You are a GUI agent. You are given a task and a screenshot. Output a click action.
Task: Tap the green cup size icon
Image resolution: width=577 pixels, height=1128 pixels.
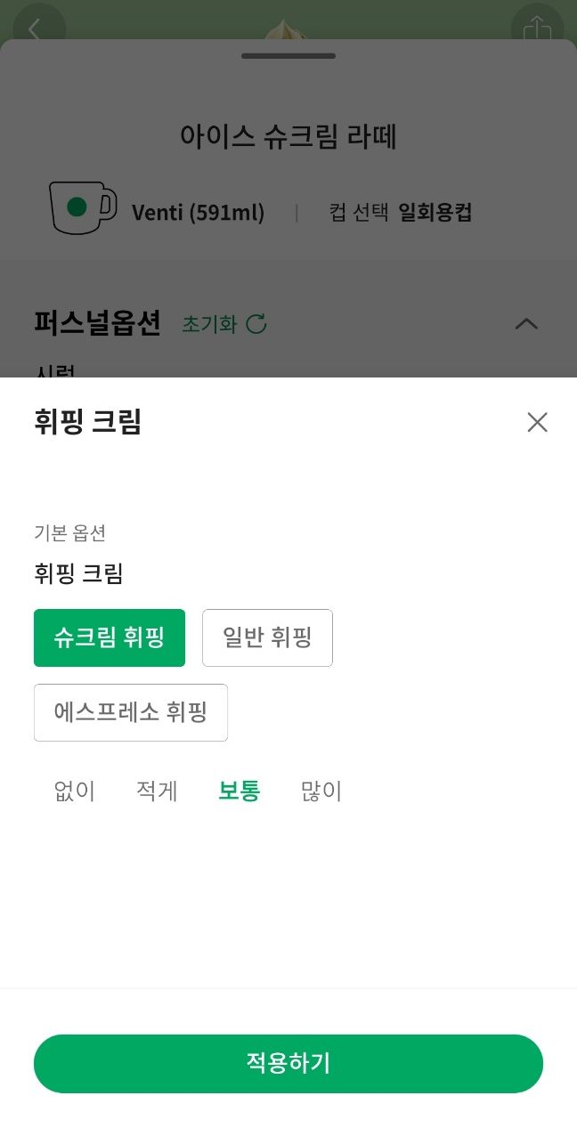(80, 207)
